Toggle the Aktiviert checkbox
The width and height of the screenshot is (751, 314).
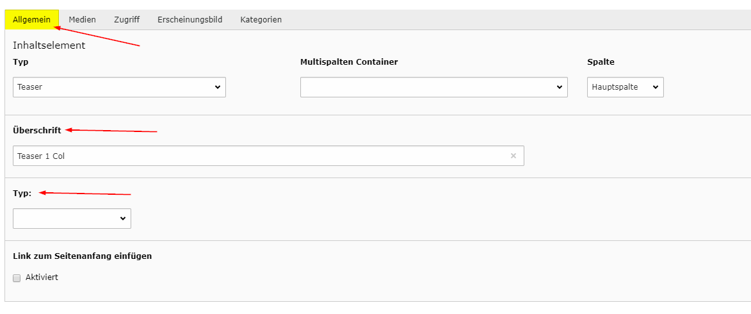17,278
